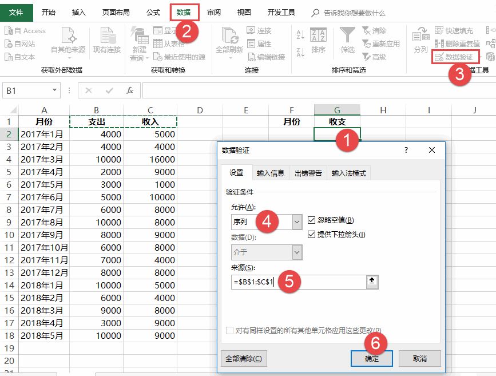Select row 14 header
The height and width of the screenshot is (376, 496).
[x=9, y=285]
